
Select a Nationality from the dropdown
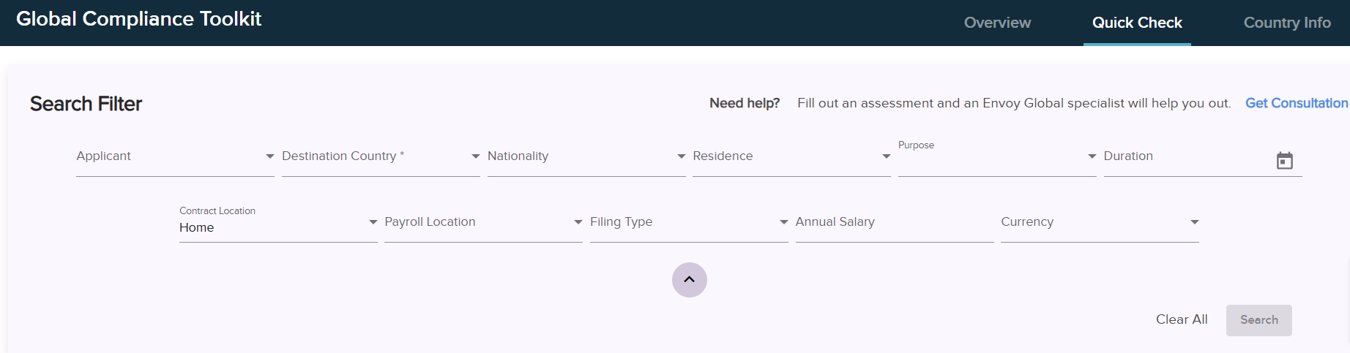click(586, 156)
